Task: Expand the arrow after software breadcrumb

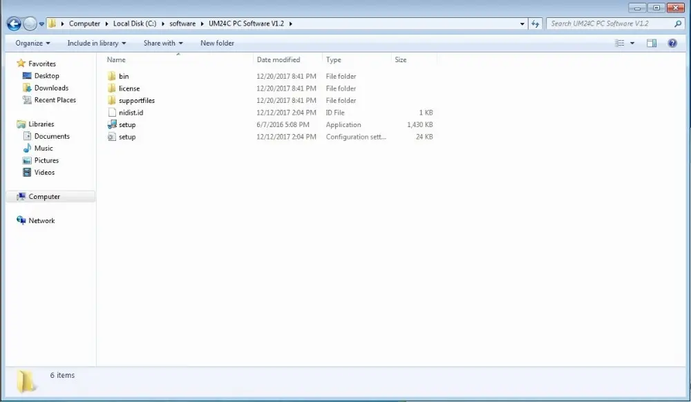Action: click(x=202, y=23)
